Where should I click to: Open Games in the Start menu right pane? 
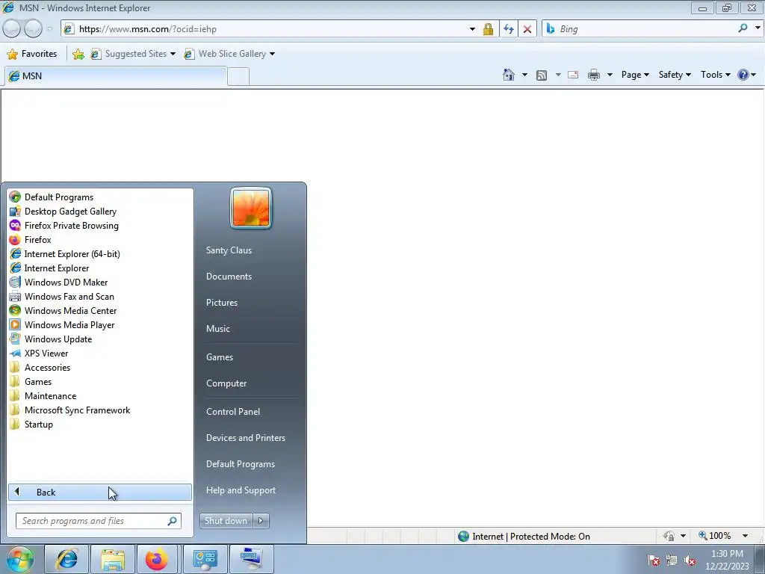point(220,357)
